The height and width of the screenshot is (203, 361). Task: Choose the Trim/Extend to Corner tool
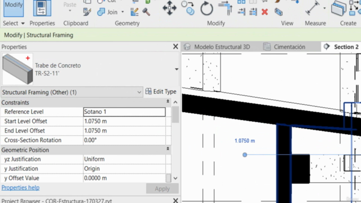(x=226, y=8)
